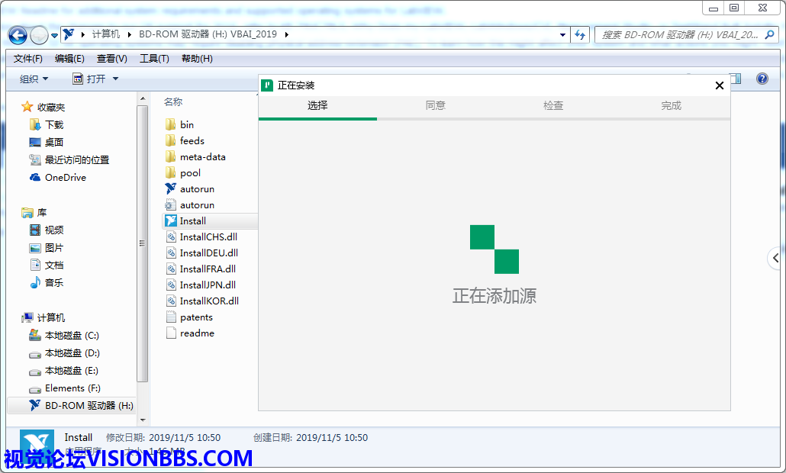Screen dimensions: 786x473
Task: Click the search BD-ROM input field
Action: tap(679, 35)
